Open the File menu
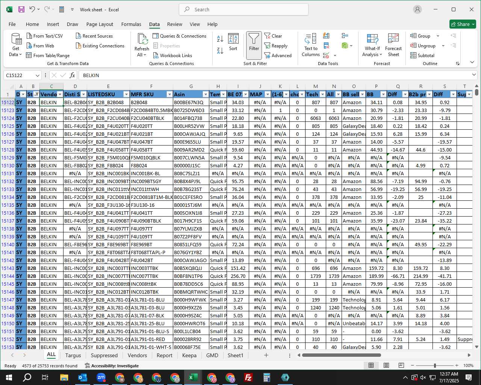This screenshot has width=481, height=385. coord(12,24)
